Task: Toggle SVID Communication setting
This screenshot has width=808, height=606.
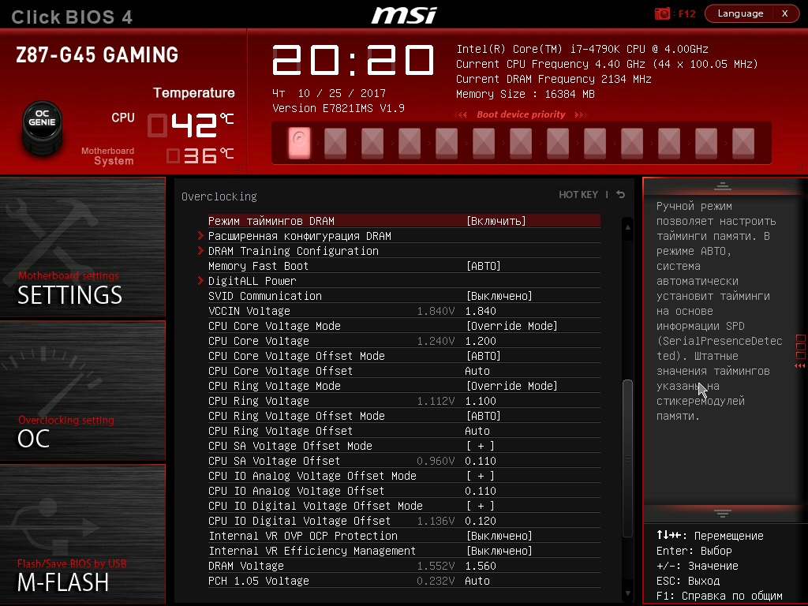Action: (x=499, y=296)
